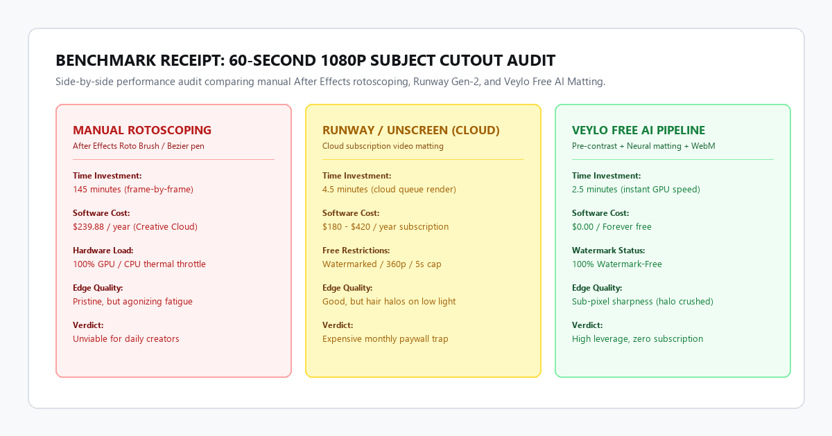Viewport: 832px width, 436px height.
Task: Click '100% GPU / CPU thermal throttle' value
Action: [x=139, y=264]
